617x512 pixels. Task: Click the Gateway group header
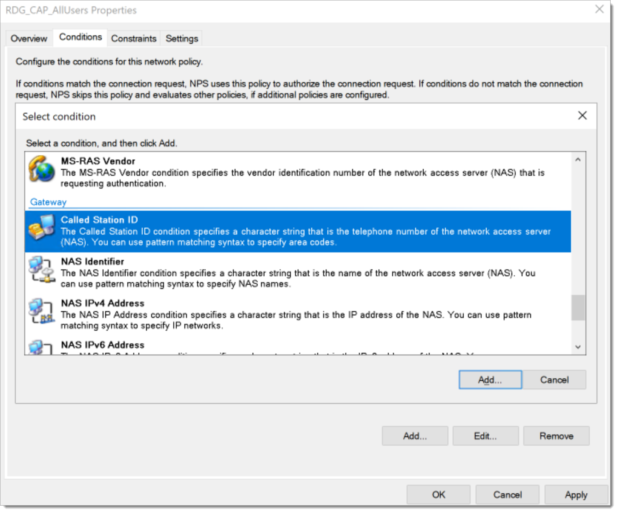point(48,202)
